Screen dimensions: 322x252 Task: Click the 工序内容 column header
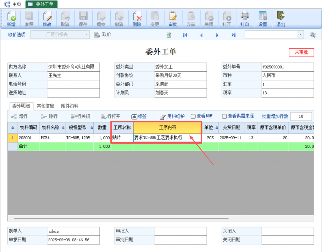[167, 128]
